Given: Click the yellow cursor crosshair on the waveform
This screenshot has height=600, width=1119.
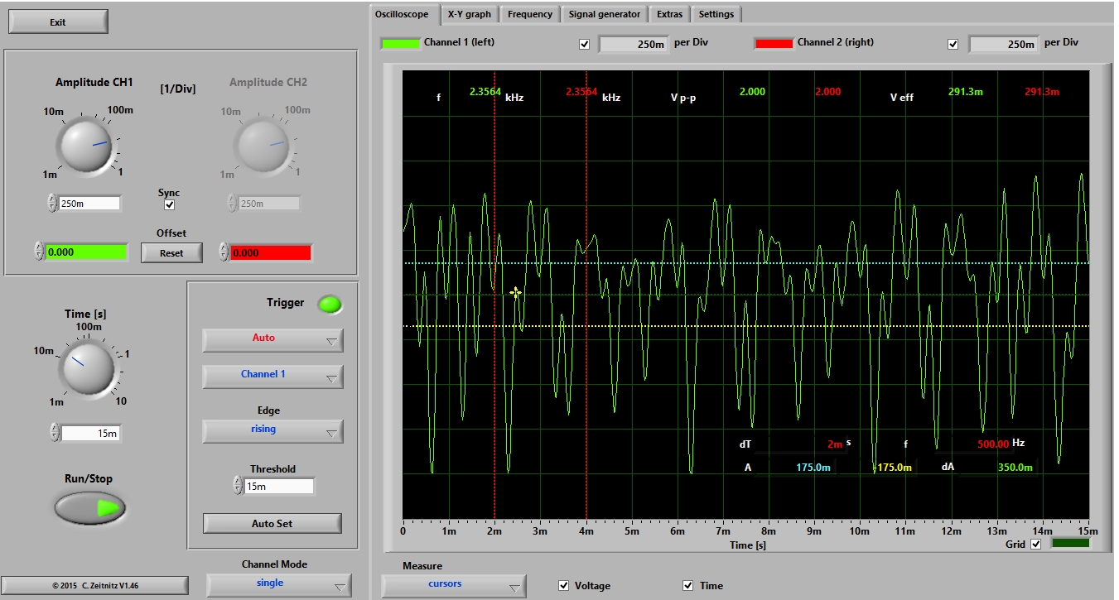Looking at the screenshot, I should pyautogui.click(x=516, y=292).
